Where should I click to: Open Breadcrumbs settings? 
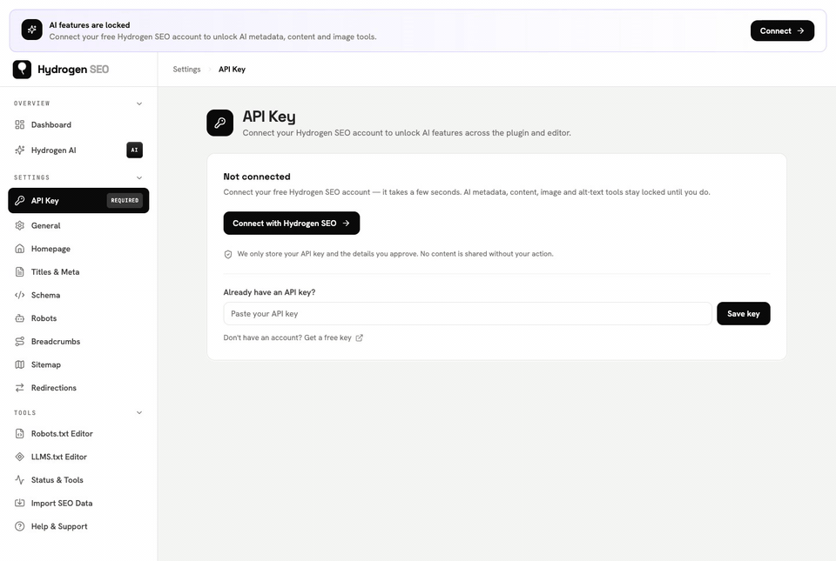pyautogui.click(x=78, y=341)
